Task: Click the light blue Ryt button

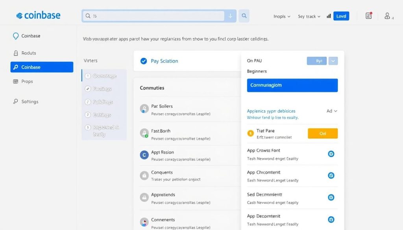Action: (x=317, y=61)
